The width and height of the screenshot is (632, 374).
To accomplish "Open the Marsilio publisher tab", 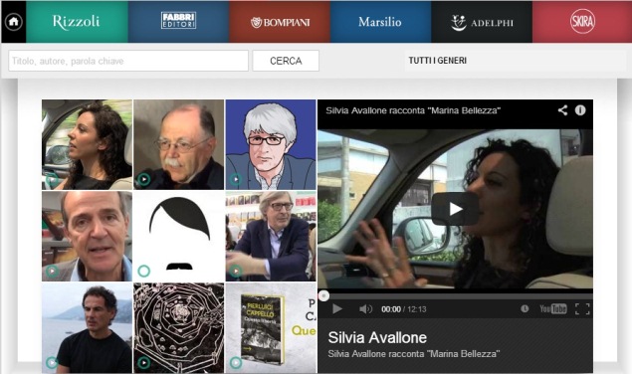I will coord(380,22).
